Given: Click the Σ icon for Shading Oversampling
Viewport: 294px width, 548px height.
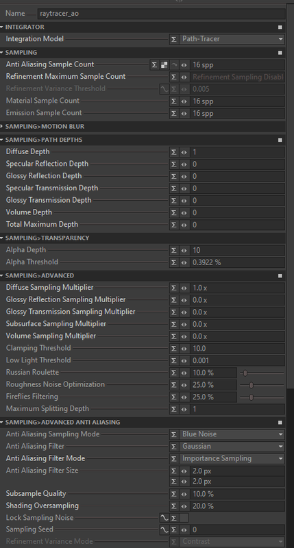Looking at the screenshot, I should (x=174, y=506).
